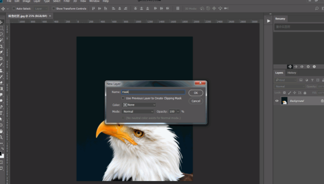
Task: Select the Rectangular Marquee tool
Action: 1,28
